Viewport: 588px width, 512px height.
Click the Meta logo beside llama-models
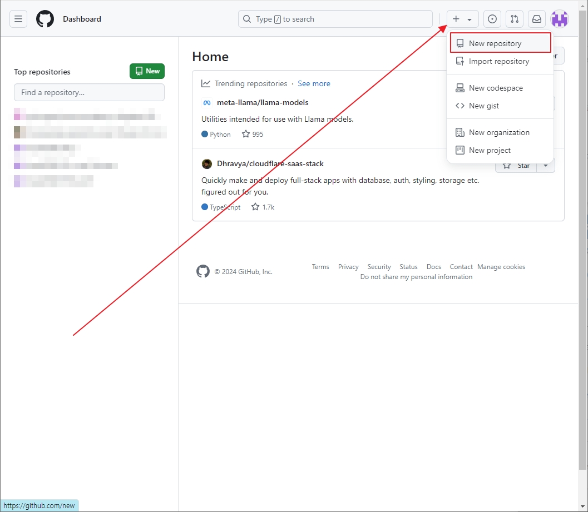pyautogui.click(x=206, y=103)
